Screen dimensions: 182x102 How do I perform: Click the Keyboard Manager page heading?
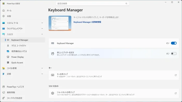[x=65, y=10]
